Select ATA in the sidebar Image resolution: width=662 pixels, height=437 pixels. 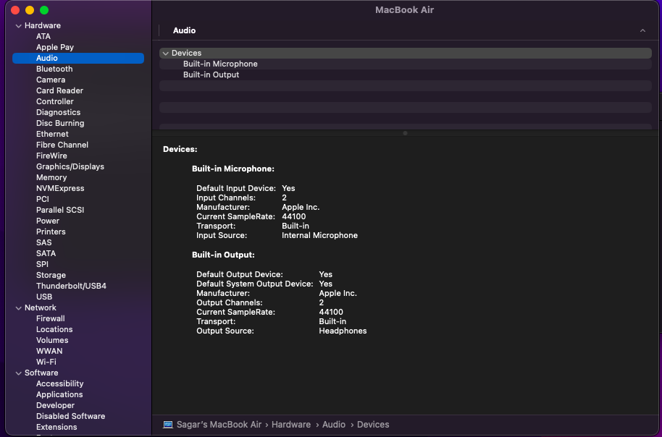pos(43,36)
